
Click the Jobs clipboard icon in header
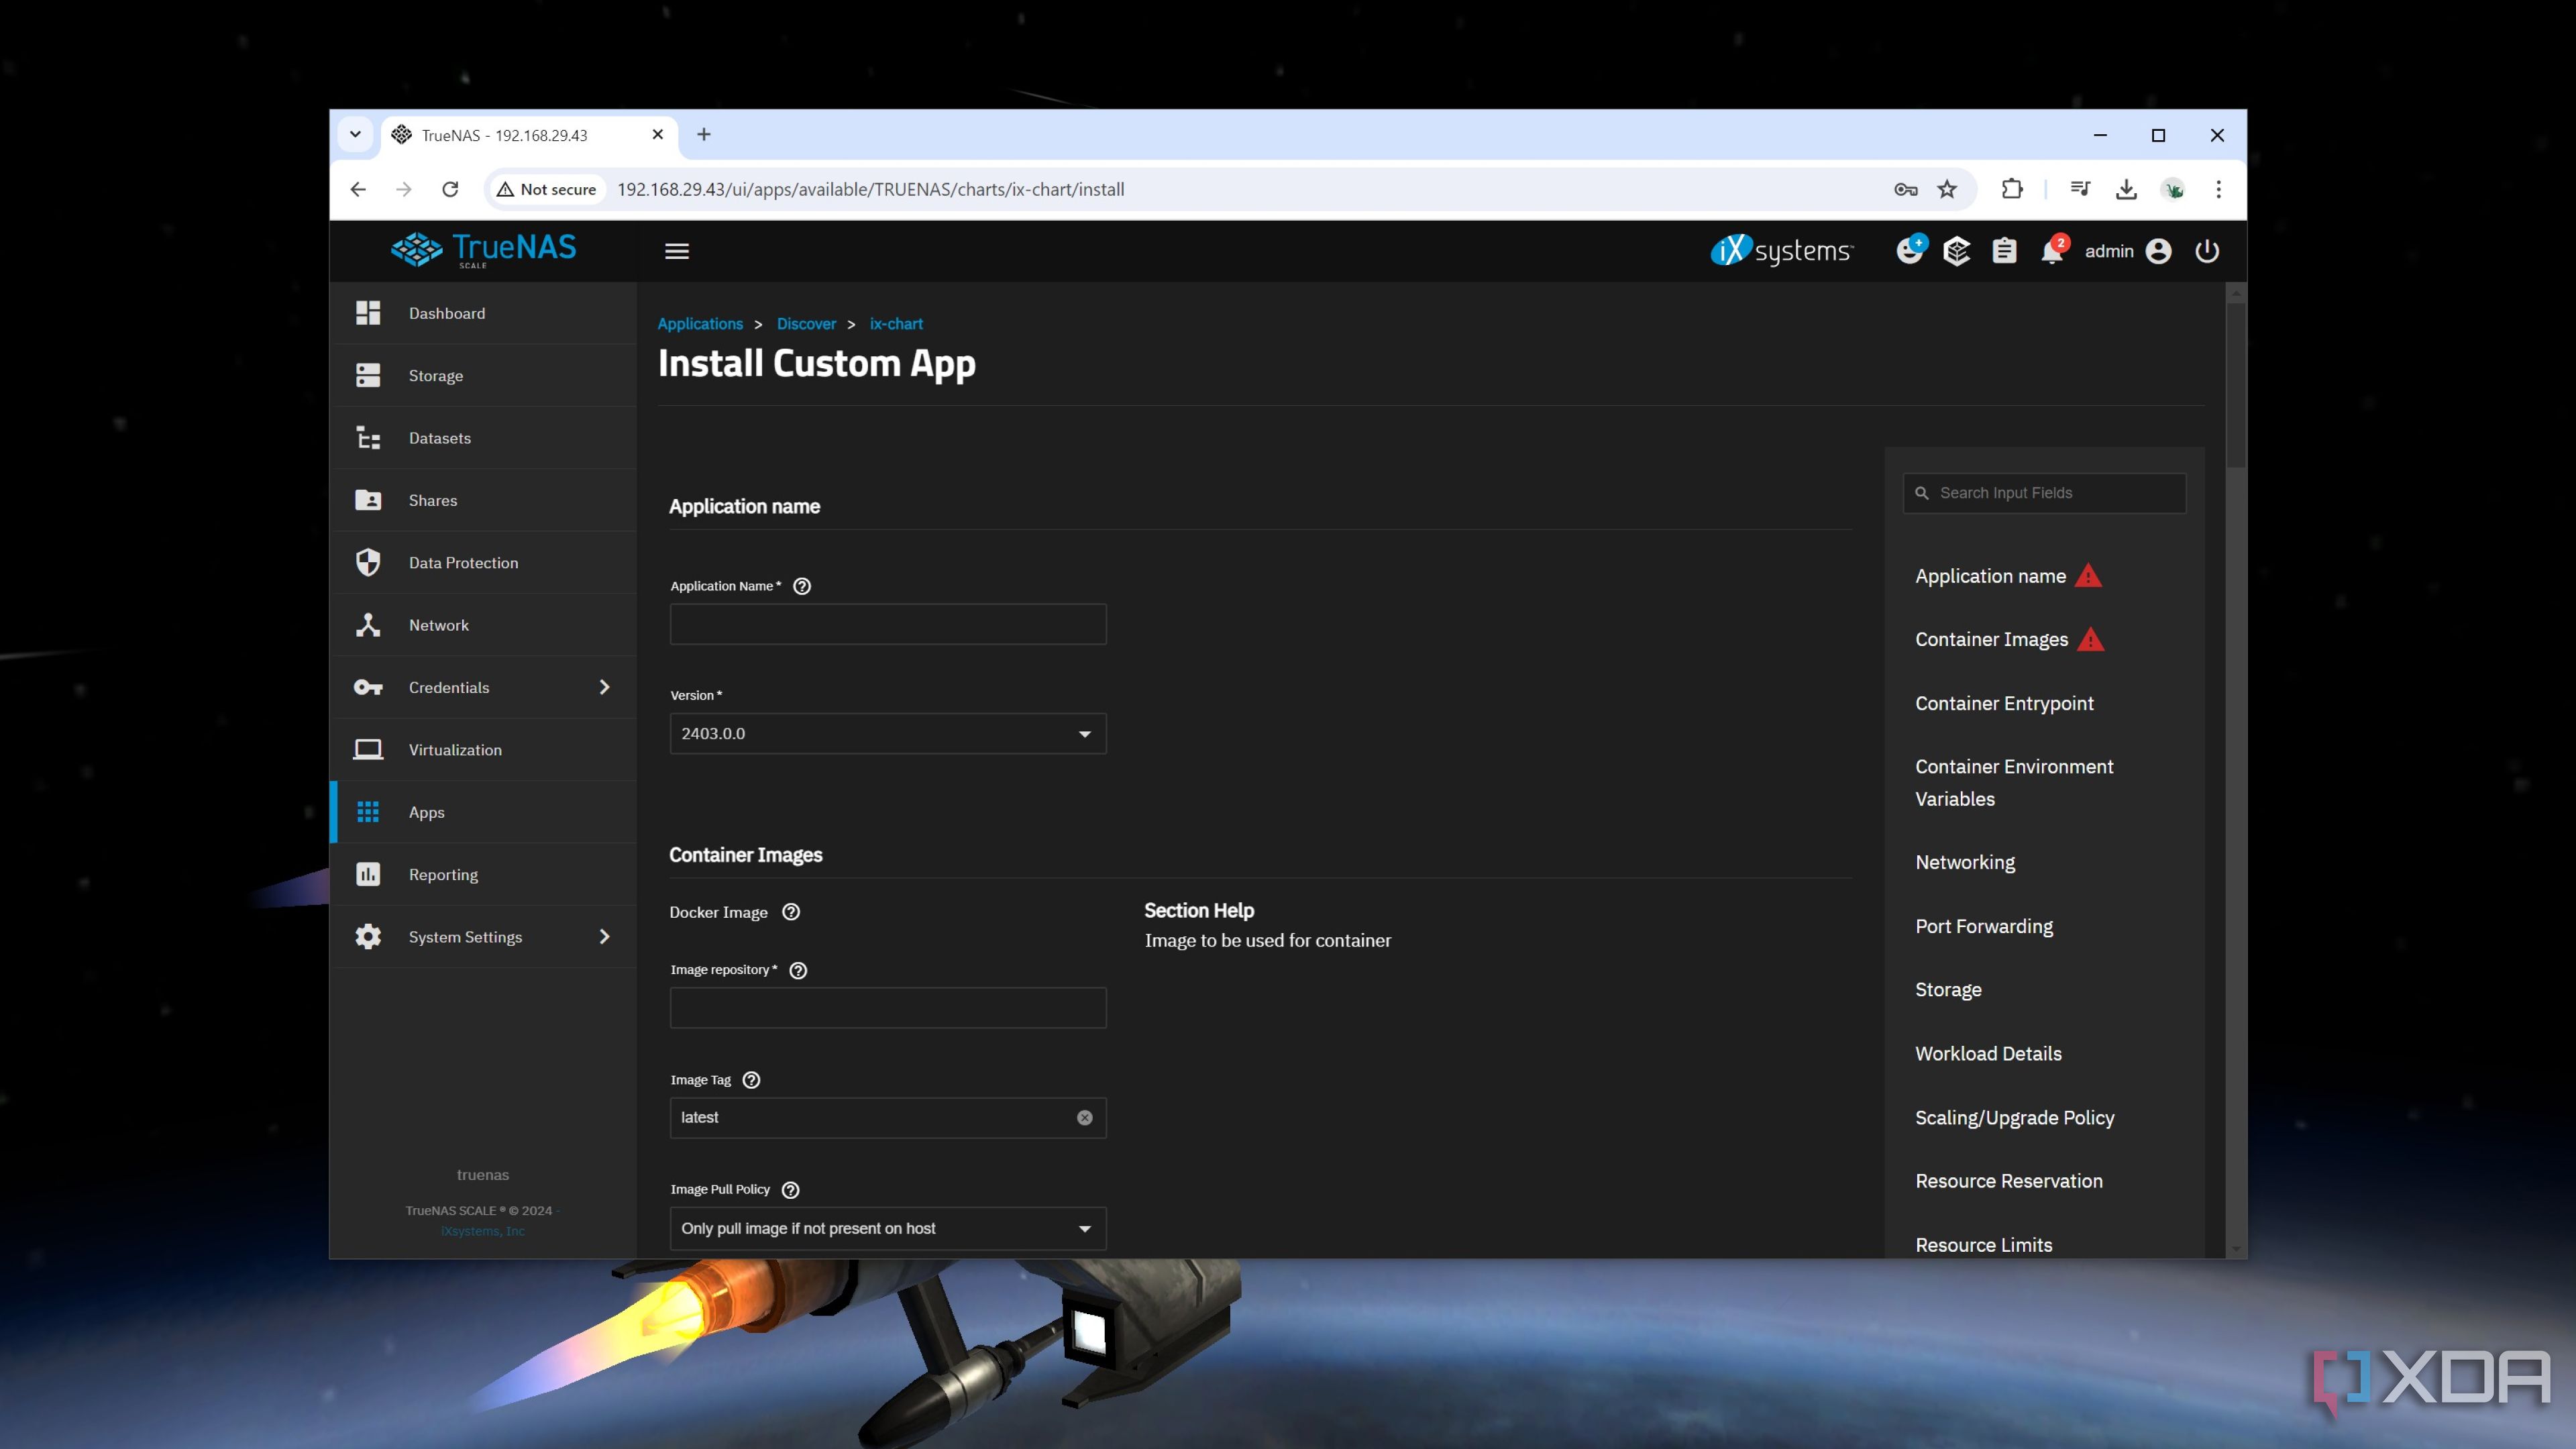tap(2004, 252)
